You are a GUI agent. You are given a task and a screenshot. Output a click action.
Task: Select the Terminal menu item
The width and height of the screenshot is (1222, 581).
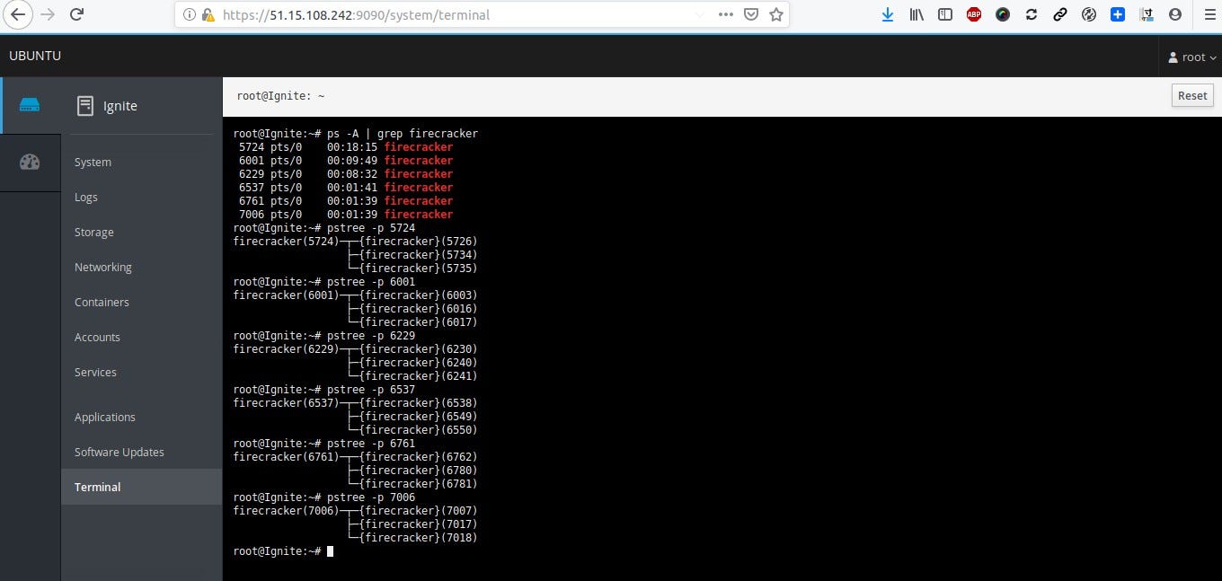141,488
